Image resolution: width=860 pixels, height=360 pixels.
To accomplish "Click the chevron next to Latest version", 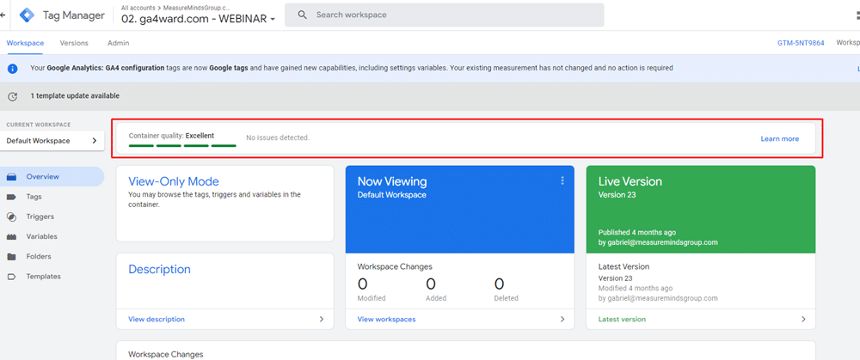I will click(x=803, y=319).
